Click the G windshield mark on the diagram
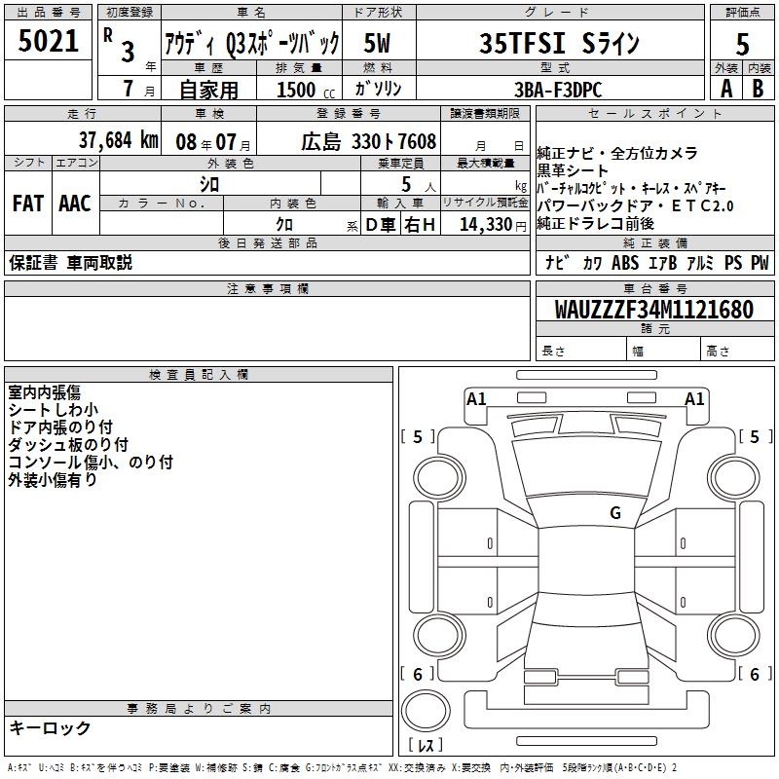Screen dimensions: 779x779 coord(615,512)
